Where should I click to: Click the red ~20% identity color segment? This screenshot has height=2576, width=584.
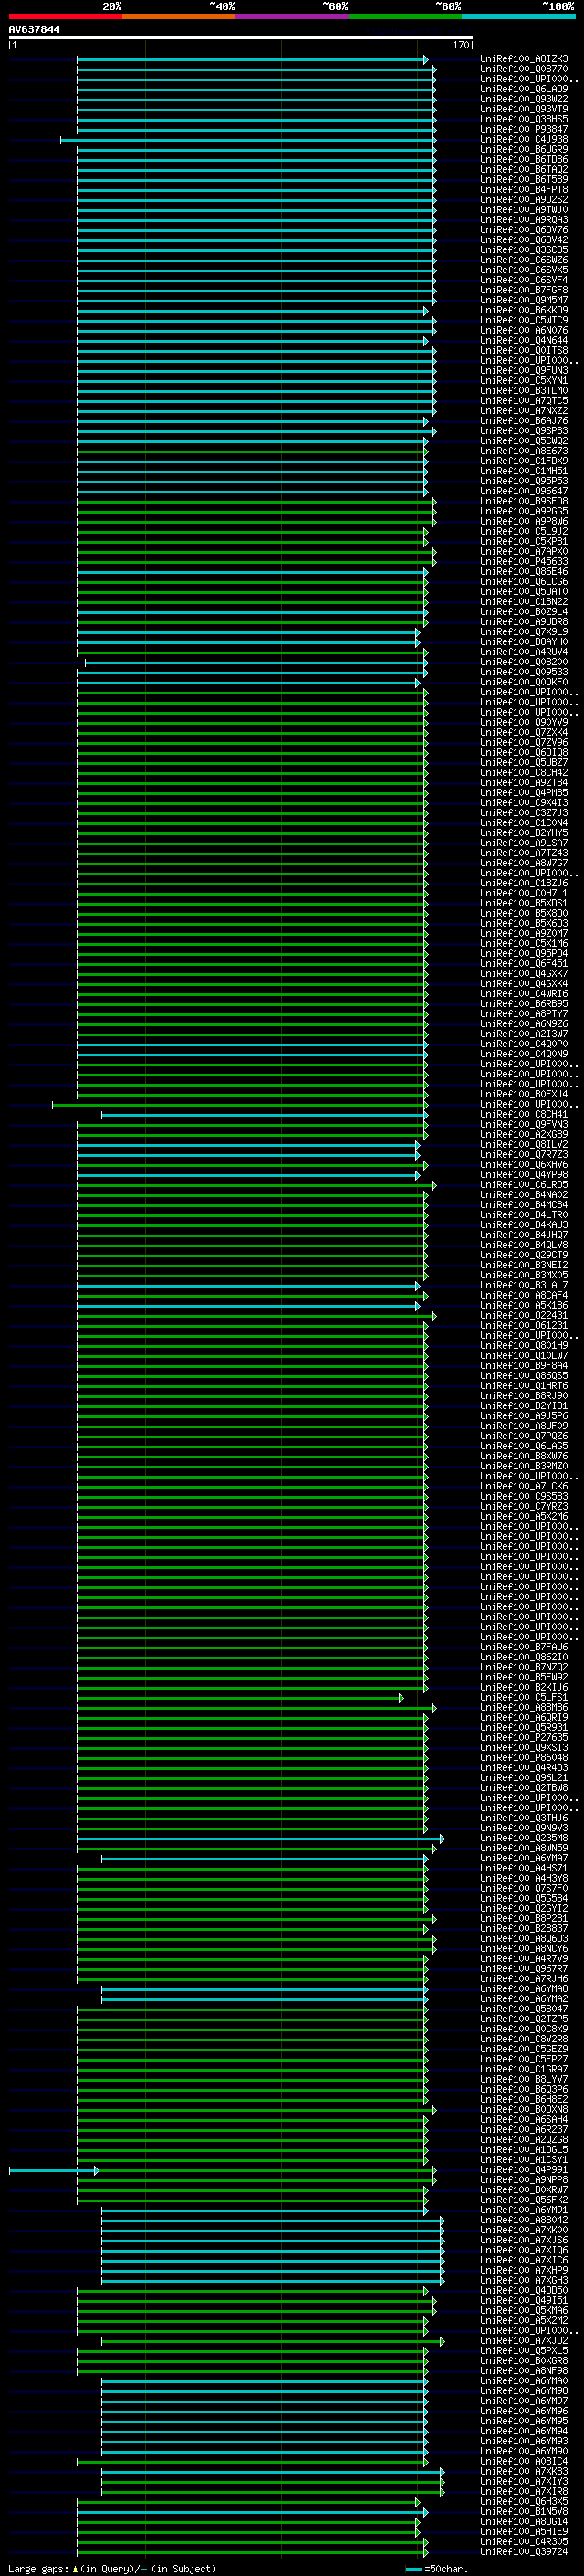click(x=65, y=16)
